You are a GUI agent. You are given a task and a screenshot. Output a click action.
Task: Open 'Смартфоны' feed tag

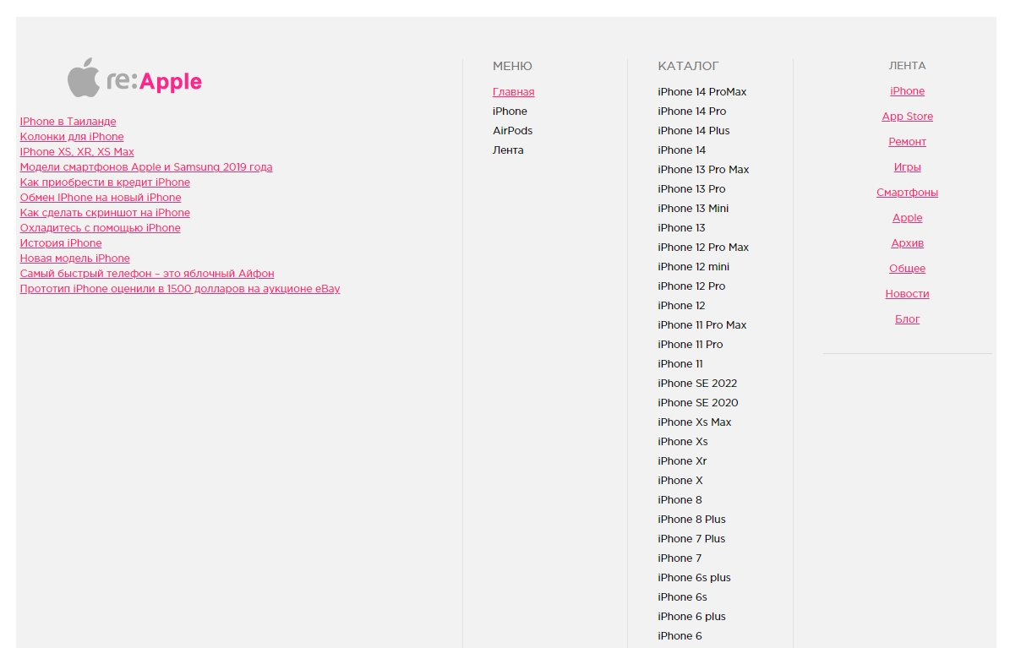tap(907, 193)
